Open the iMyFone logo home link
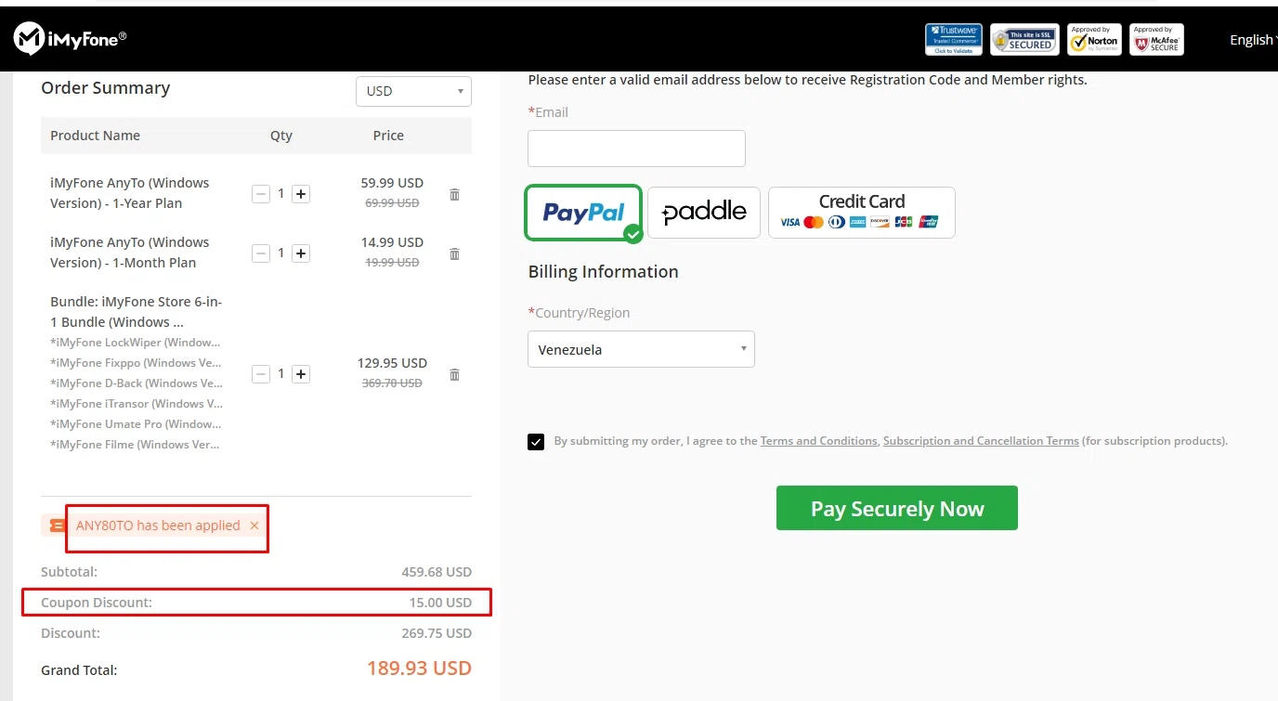Screen dimensions: 1278x701 pos(71,38)
